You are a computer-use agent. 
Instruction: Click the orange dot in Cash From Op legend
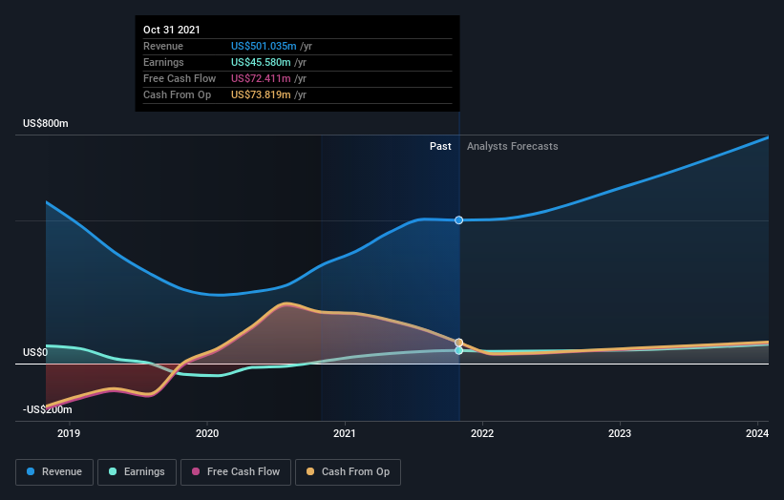(x=310, y=471)
